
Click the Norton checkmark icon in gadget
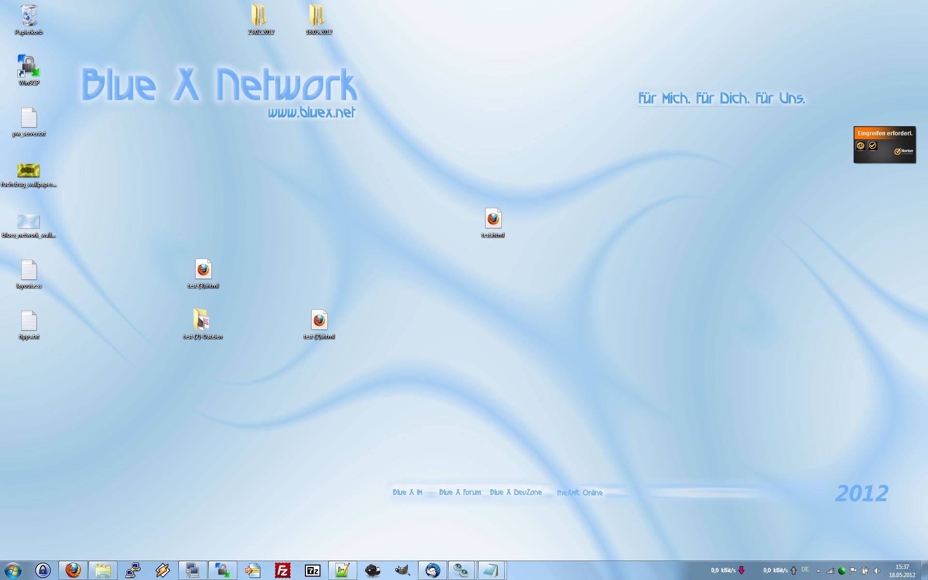click(x=872, y=145)
